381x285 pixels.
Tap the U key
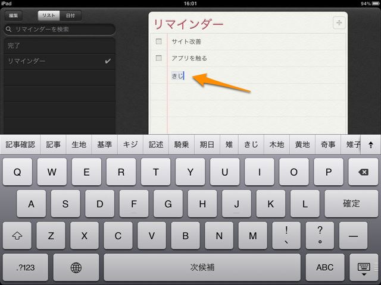225,172
